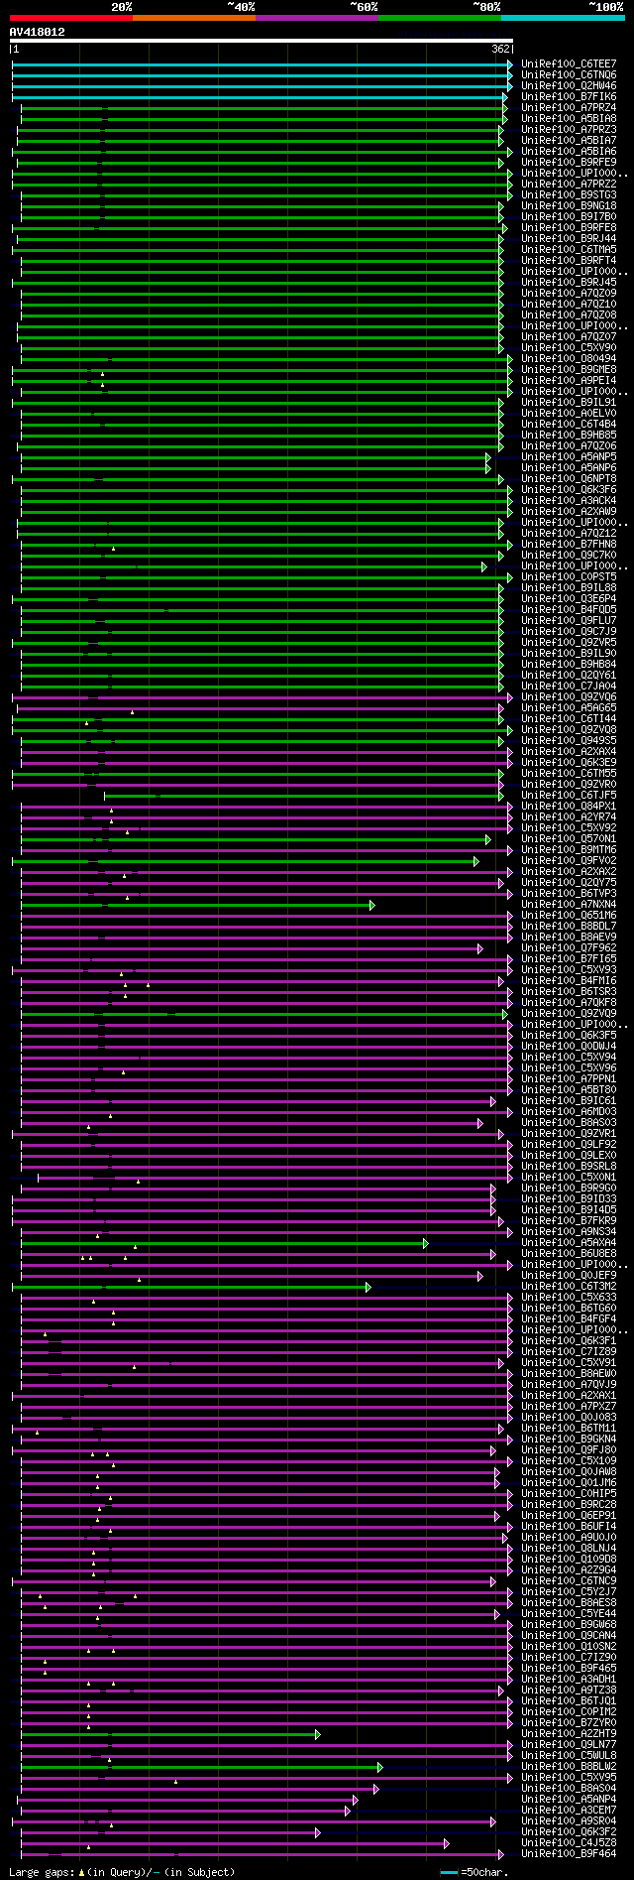Open the UniRef100_C6TI44 hit
The image size is (634, 1880).
[x=569, y=719]
